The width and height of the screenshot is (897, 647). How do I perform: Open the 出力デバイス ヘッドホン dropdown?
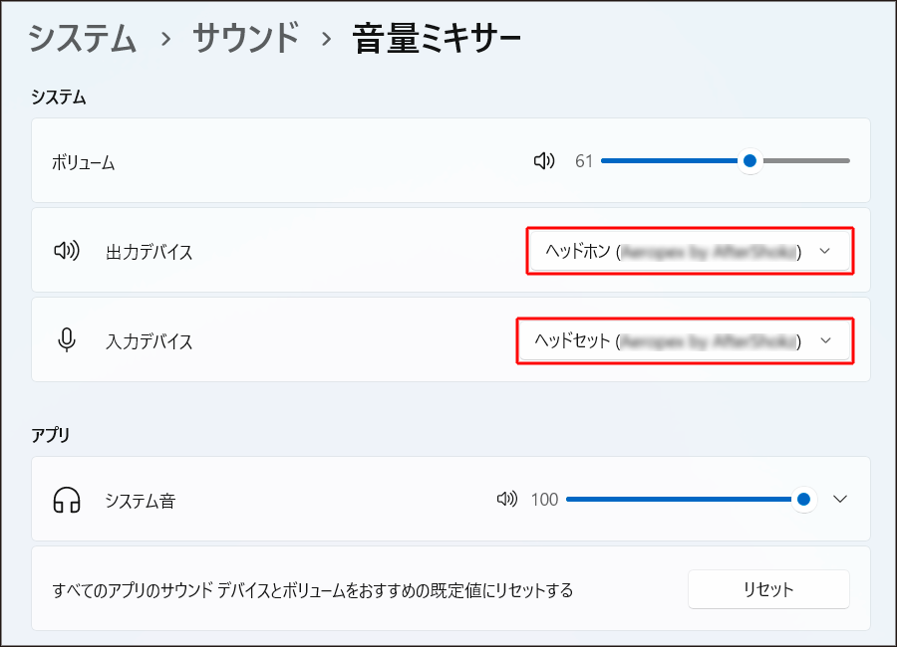click(x=689, y=252)
